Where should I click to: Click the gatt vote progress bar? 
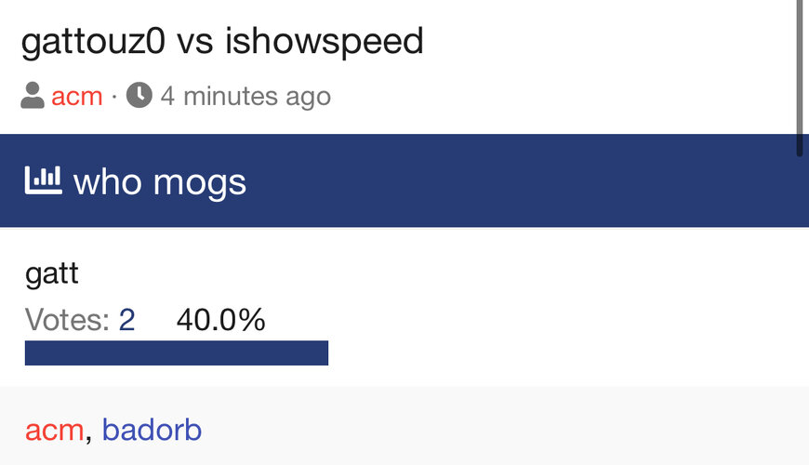(177, 352)
